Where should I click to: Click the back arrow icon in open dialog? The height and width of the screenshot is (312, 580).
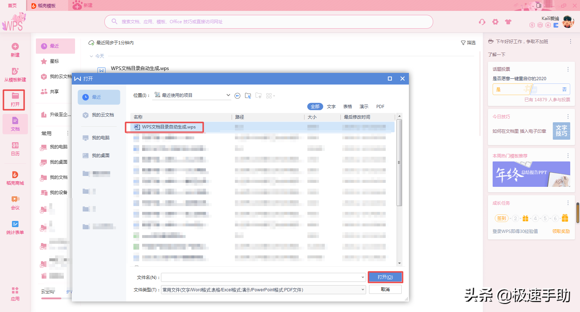237,96
